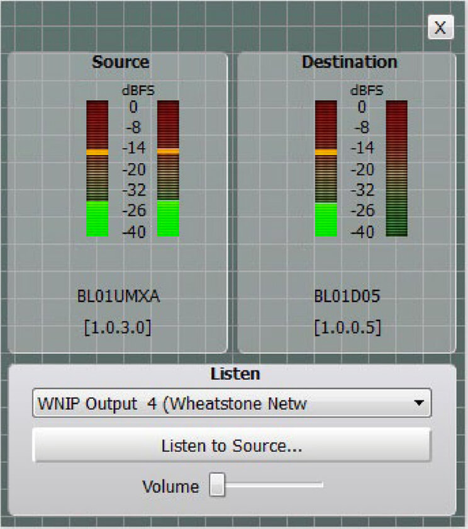Click the Listen section heading
The image size is (468, 529).
coord(235,374)
